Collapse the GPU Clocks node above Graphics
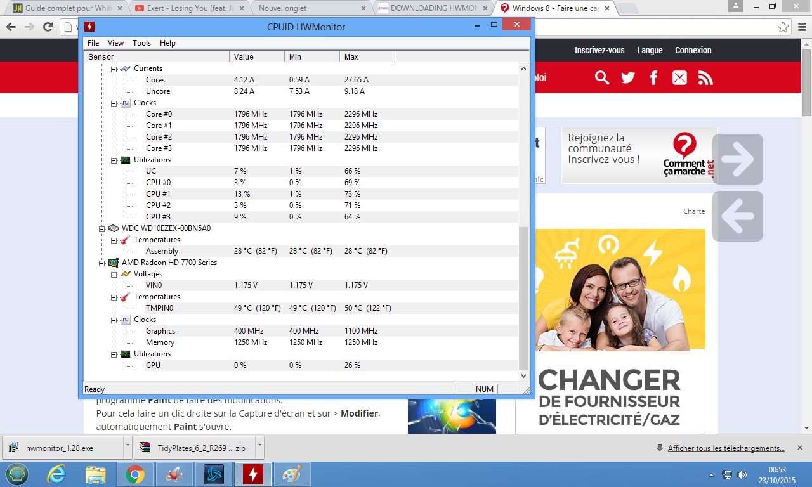This screenshot has height=487, width=812. pyautogui.click(x=114, y=320)
